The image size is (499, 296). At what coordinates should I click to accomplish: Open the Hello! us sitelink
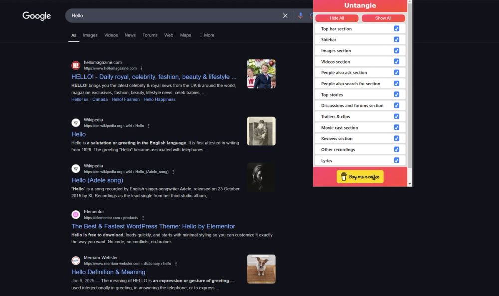80,99
